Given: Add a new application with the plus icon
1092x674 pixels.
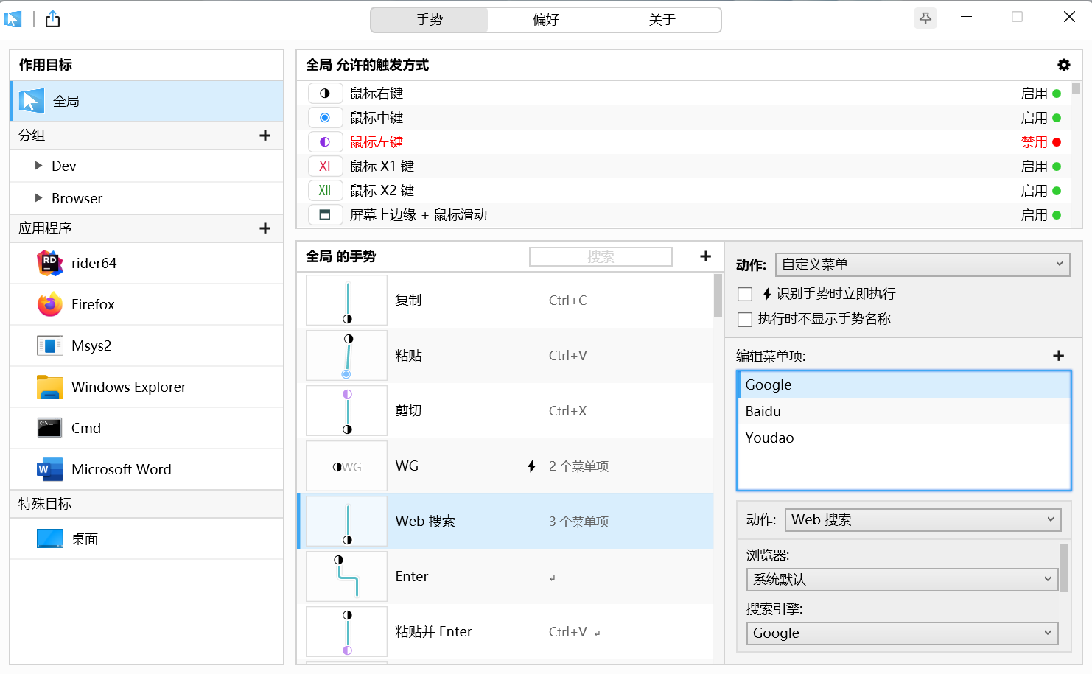Looking at the screenshot, I should pyautogui.click(x=265, y=228).
